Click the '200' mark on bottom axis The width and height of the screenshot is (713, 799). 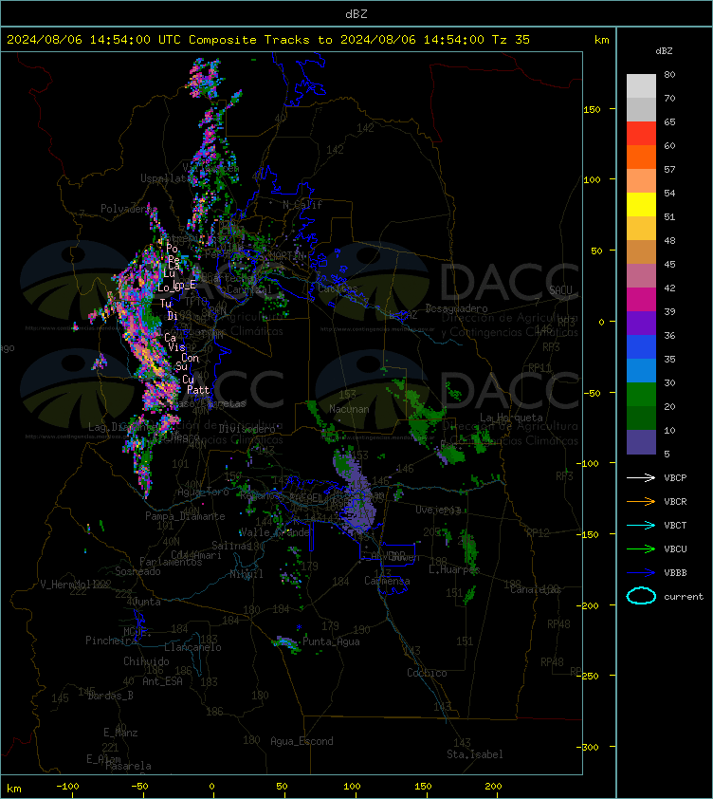click(x=493, y=787)
